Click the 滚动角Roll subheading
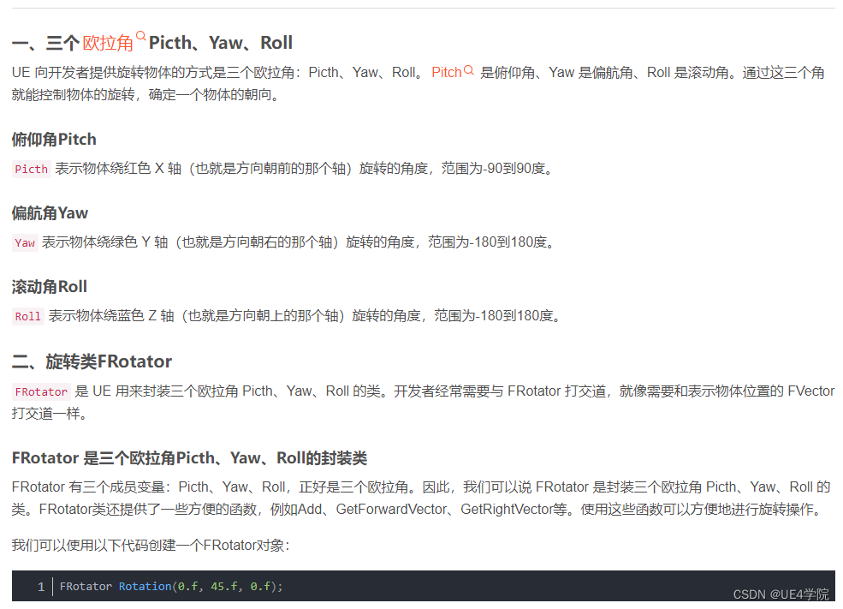Viewport: 843px width, 609px height. (x=50, y=286)
